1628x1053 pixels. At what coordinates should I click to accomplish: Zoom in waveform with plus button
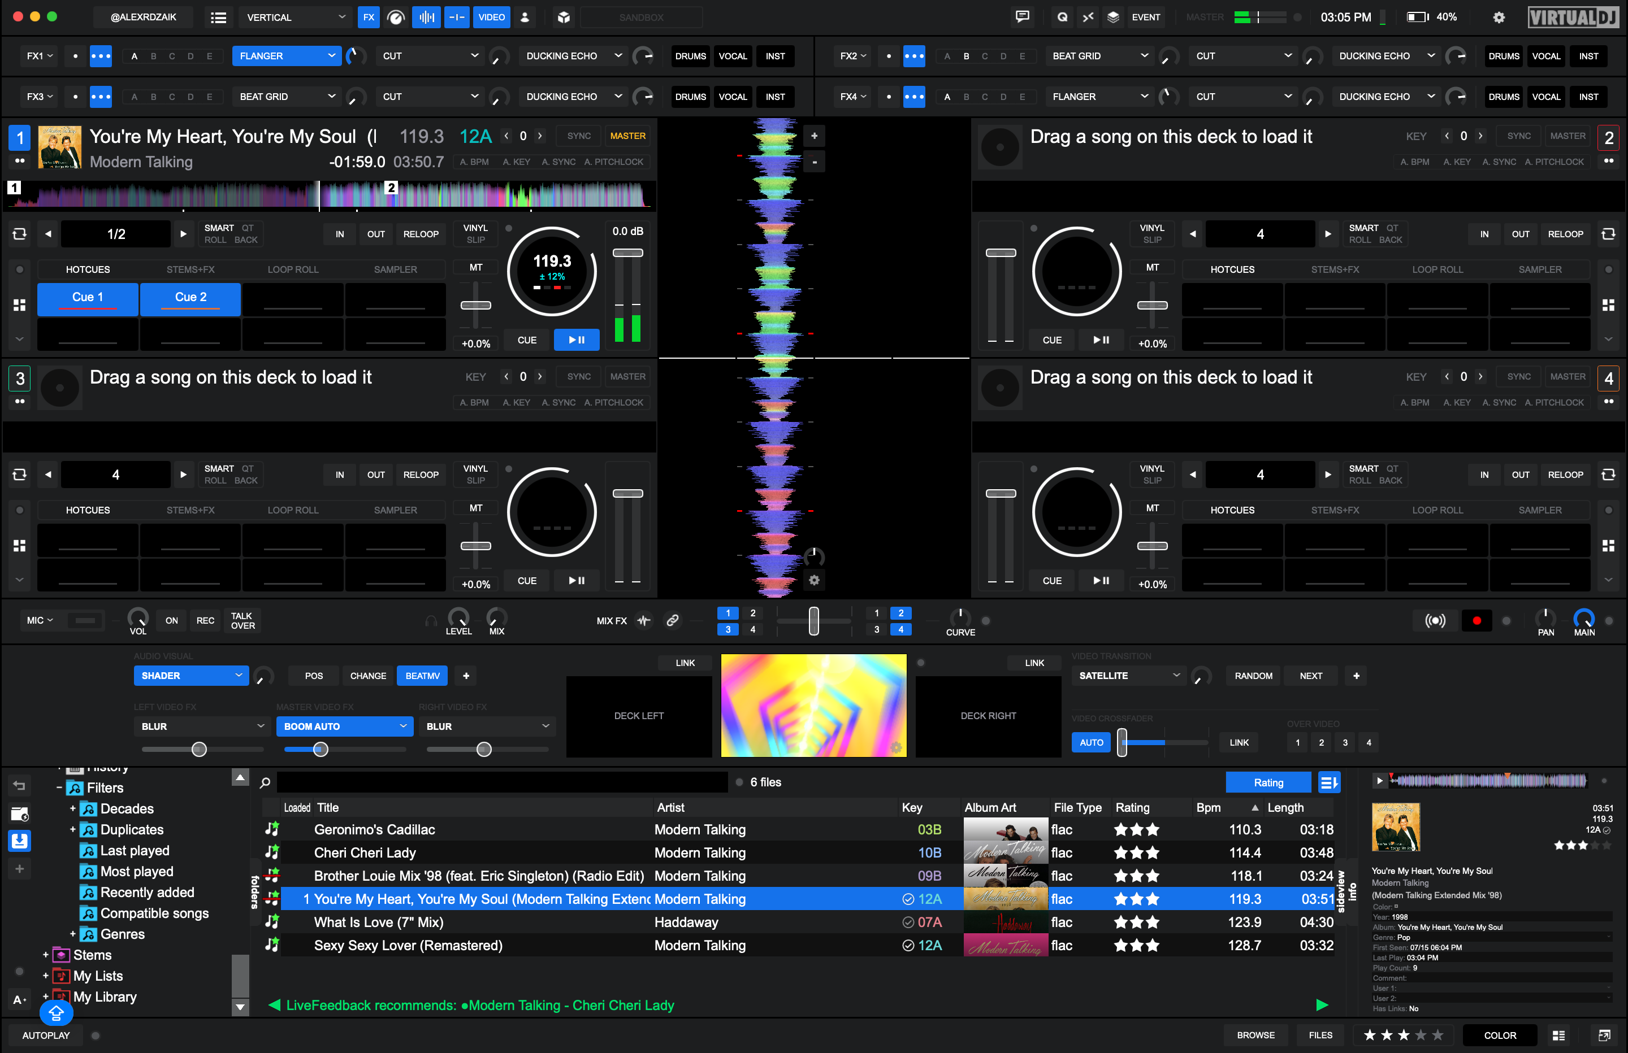(814, 136)
